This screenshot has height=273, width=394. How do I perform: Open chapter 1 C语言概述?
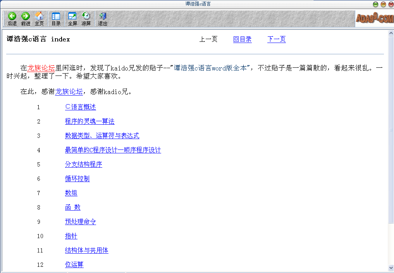point(80,107)
